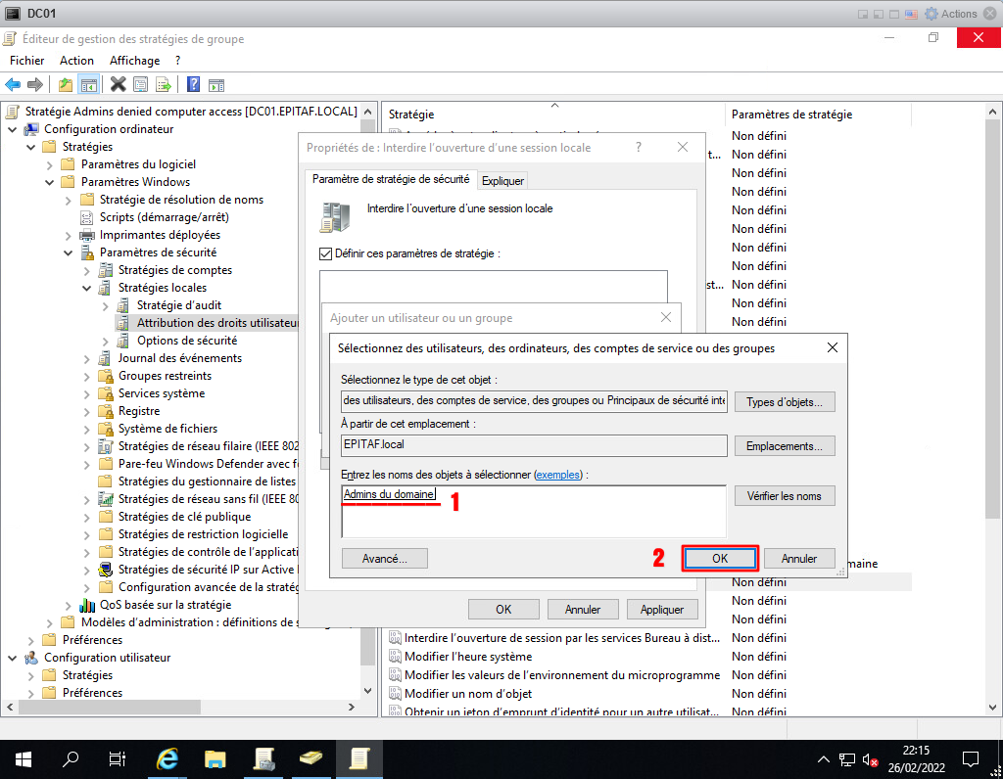Toggle the console tree pane toolbar icon
This screenshot has height=779, width=1003.
(x=89, y=85)
